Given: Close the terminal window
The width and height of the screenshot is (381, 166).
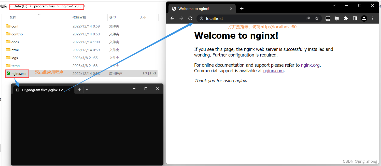Looking at the screenshot, I should (158, 89).
